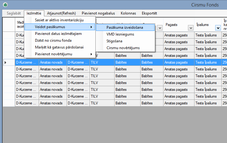
Task: Click the green leaf application icon
Action: (5, 5)
